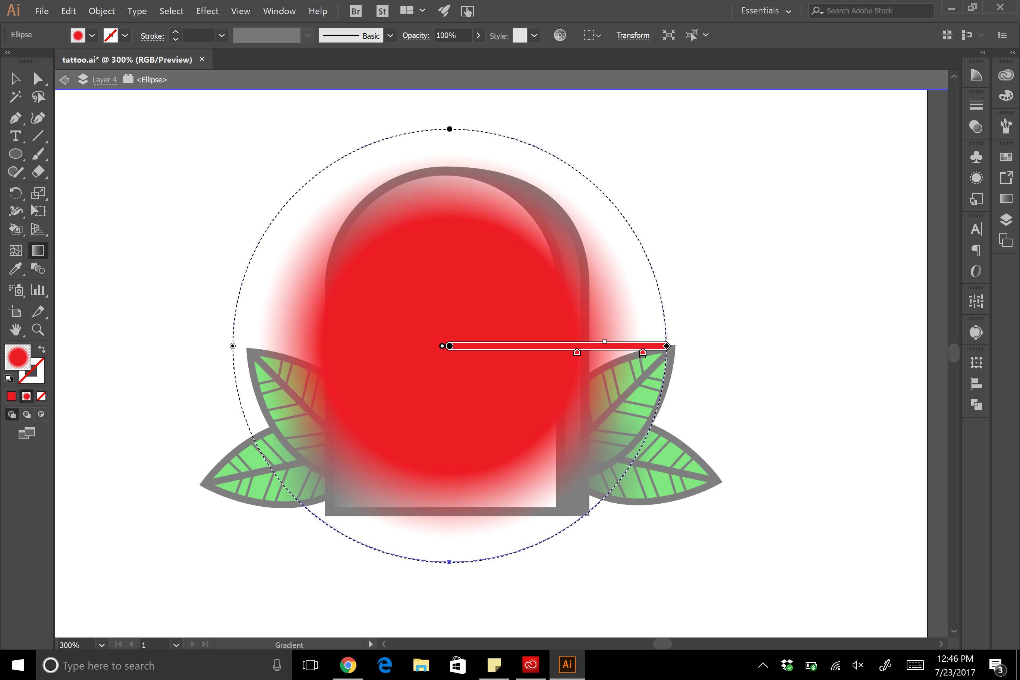The image size is (1020, 680).
Task: Expand the stroke weight dropdown
Action: click(x=221, y=35)
